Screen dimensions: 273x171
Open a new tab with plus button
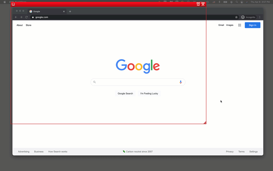point(70,11)
